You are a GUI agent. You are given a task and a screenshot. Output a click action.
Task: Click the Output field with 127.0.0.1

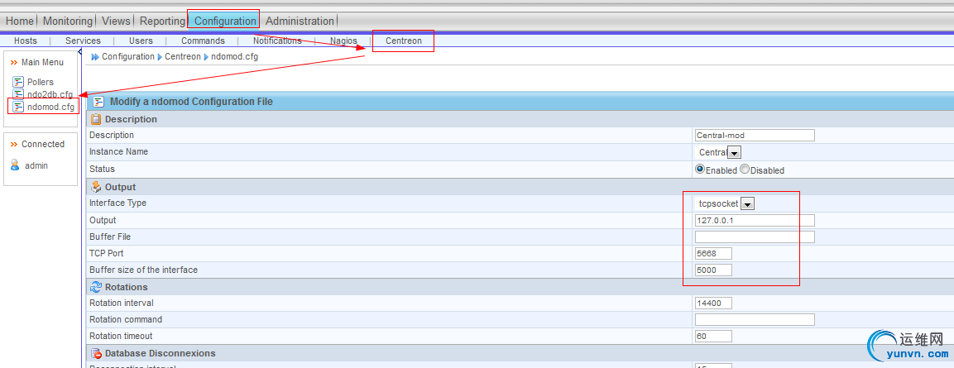(755, 220)
